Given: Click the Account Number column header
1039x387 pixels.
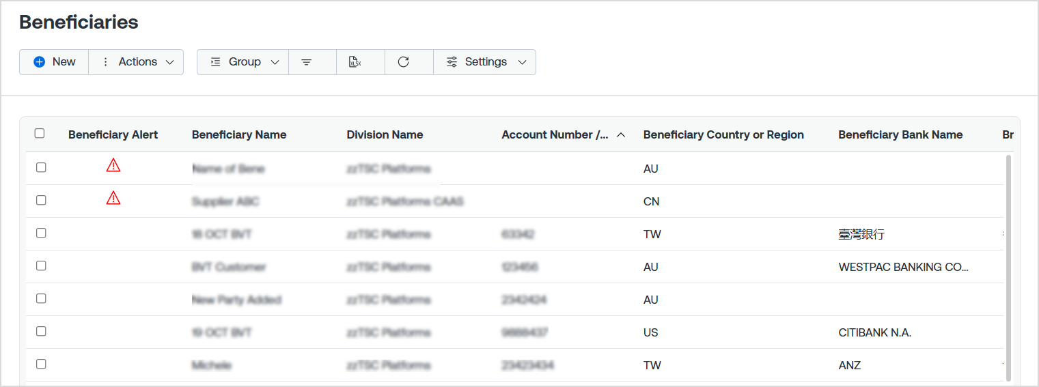Looking at the screenshot, I should pos(555,134).
